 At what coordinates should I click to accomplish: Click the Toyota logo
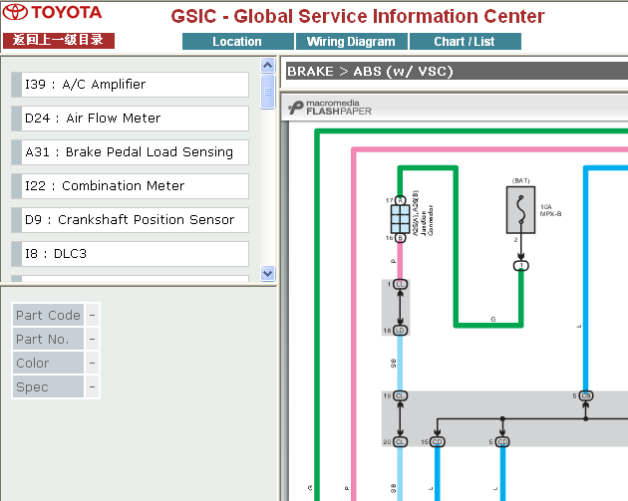click(52, 12)
